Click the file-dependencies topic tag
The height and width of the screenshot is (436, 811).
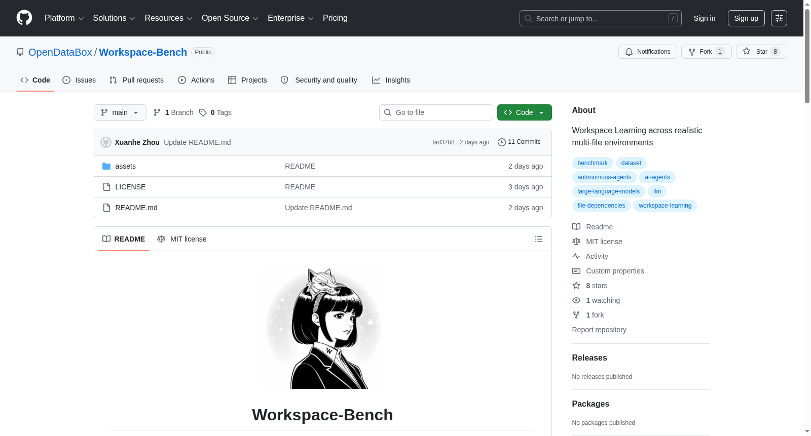tap(601, 206)
